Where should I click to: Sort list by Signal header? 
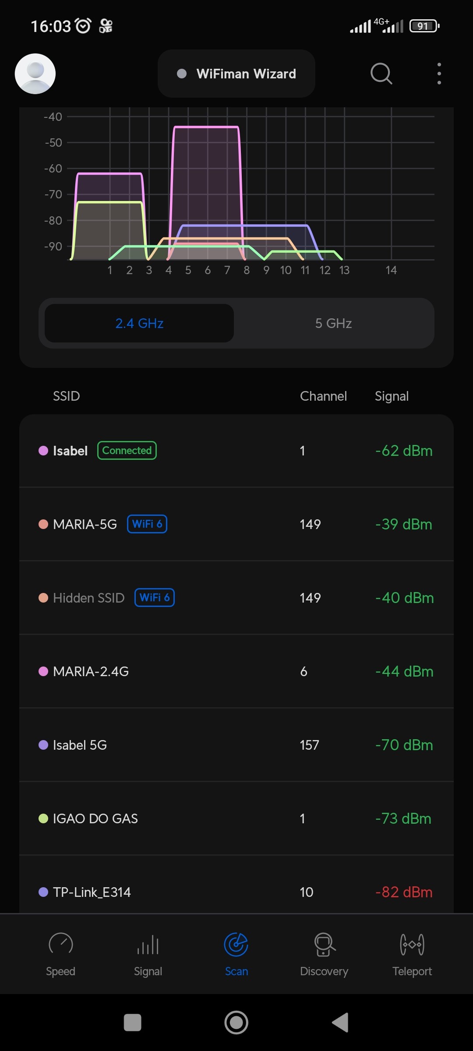(392, 396)
